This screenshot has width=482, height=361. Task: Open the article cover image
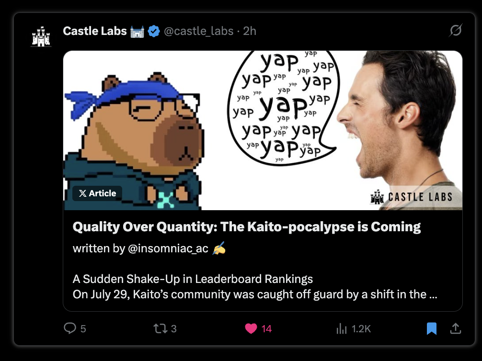click(263, 130)
